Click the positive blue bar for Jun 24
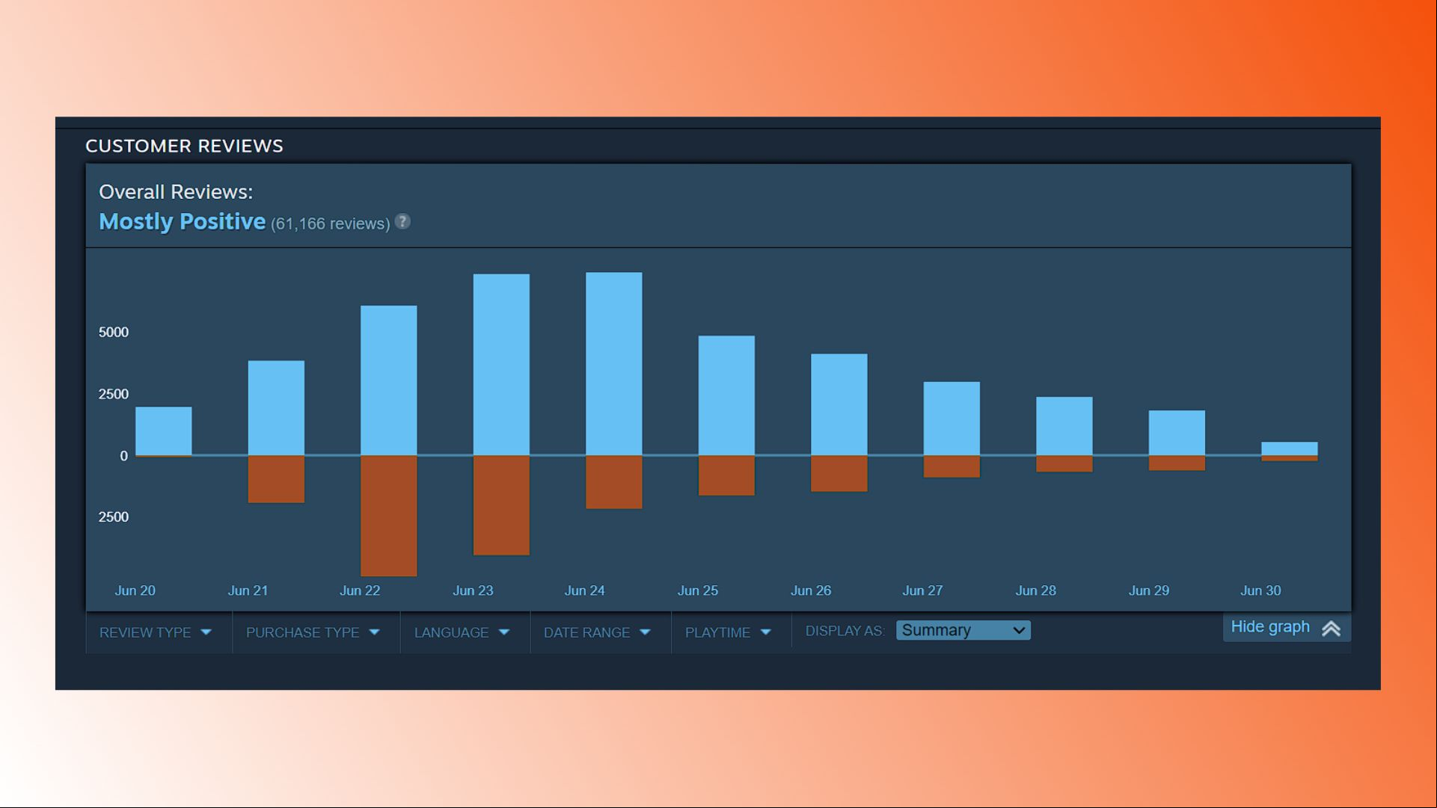 coord(614,364)
